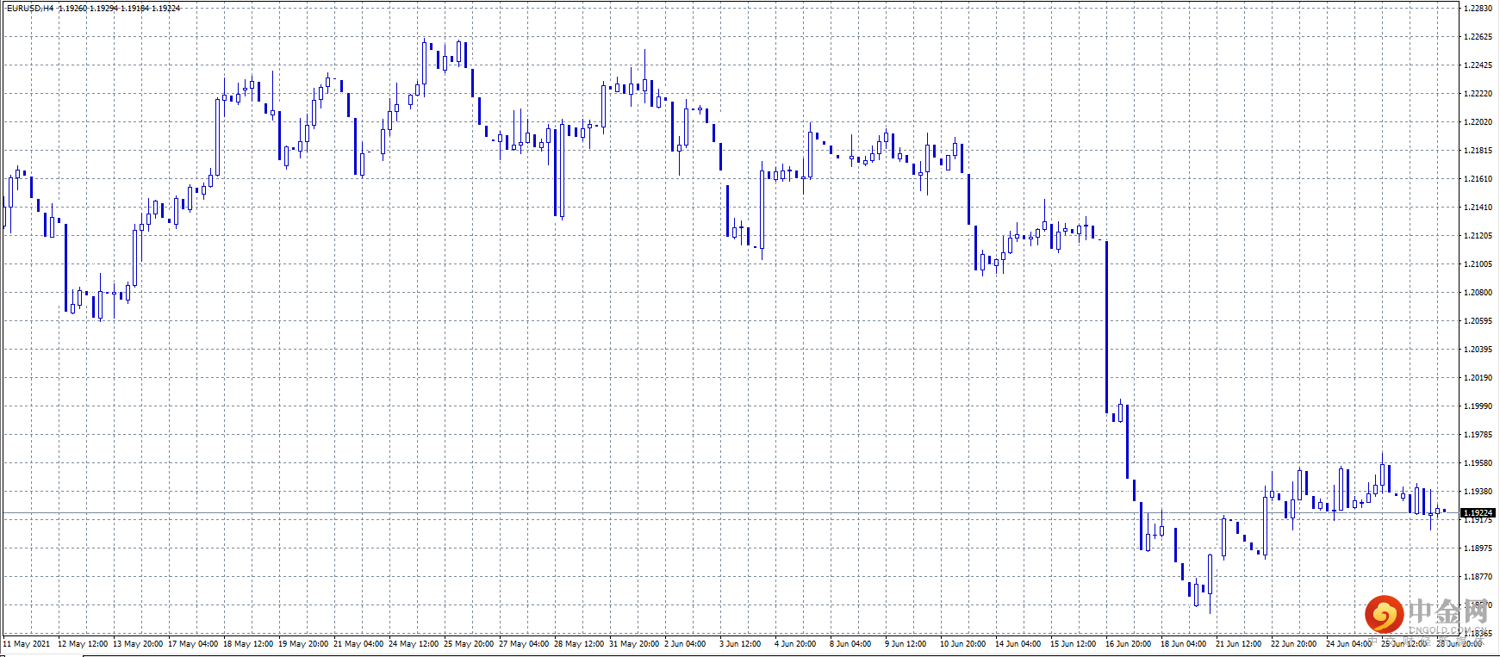This screenshot has height=657, width=1500.
Task: Select the 1.22020 price axis label
Action: click(1478, 122)
